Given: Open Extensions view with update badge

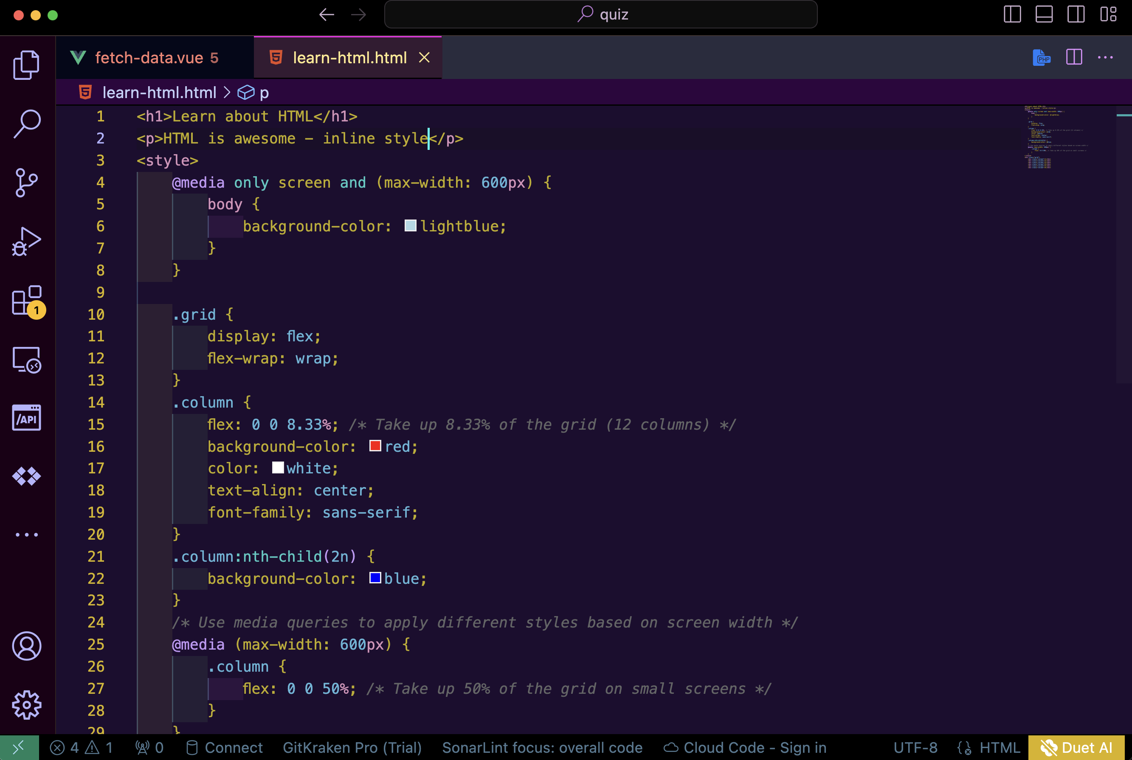Looking at the screenshot, I should click(26, 301).
